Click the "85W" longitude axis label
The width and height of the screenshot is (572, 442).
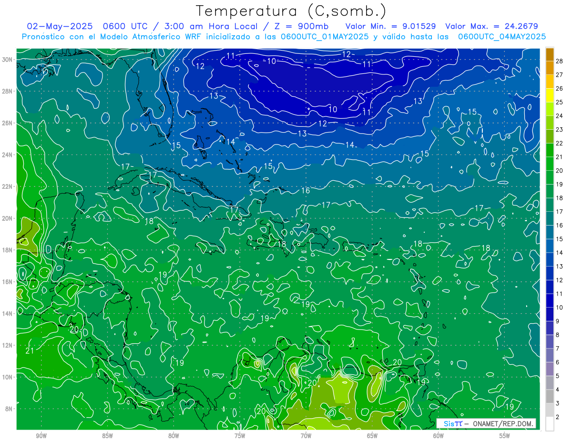pos(107,436)
